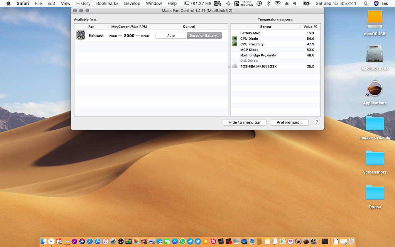395x247 pixels.
Task: Open Photos in the Dock
Action: click(136, 241)
